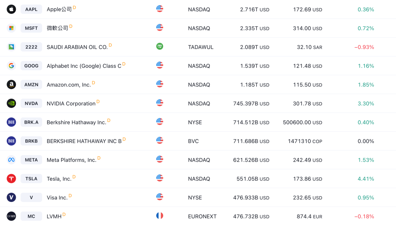The image size is (396, 225).
Task: Click the Saudi Aramco logo icon
Action: pos(11,47)
